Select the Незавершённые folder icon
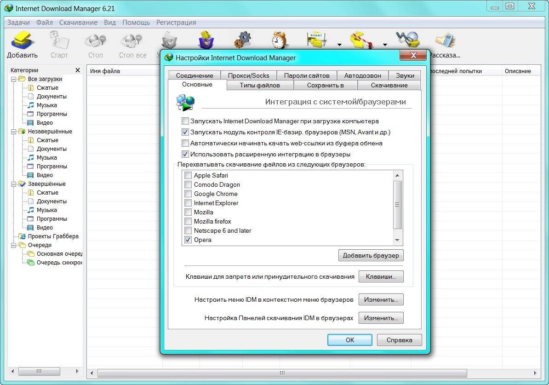The image size is (549, 385). click(x=22, y=132)
